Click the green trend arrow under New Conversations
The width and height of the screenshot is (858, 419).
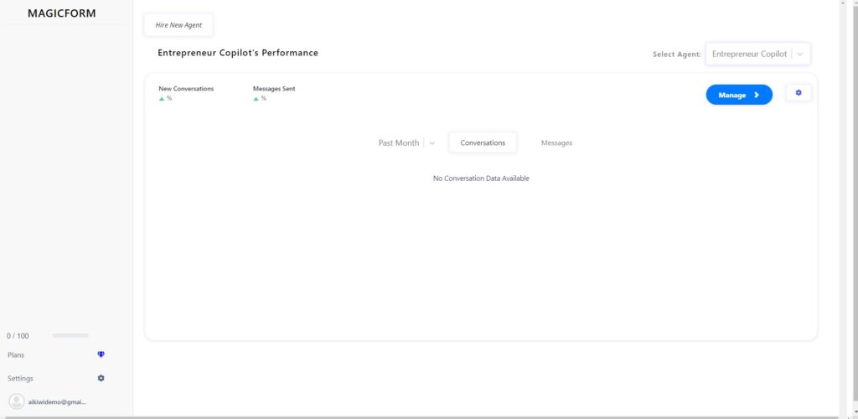[x=162, y=98]
